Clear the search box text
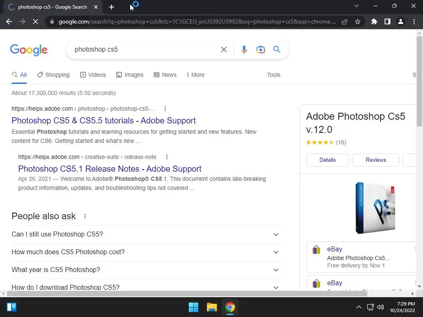423x317 pixels. [223, 50]
